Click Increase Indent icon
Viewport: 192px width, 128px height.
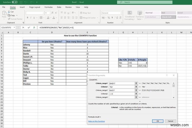coord(77,18)
